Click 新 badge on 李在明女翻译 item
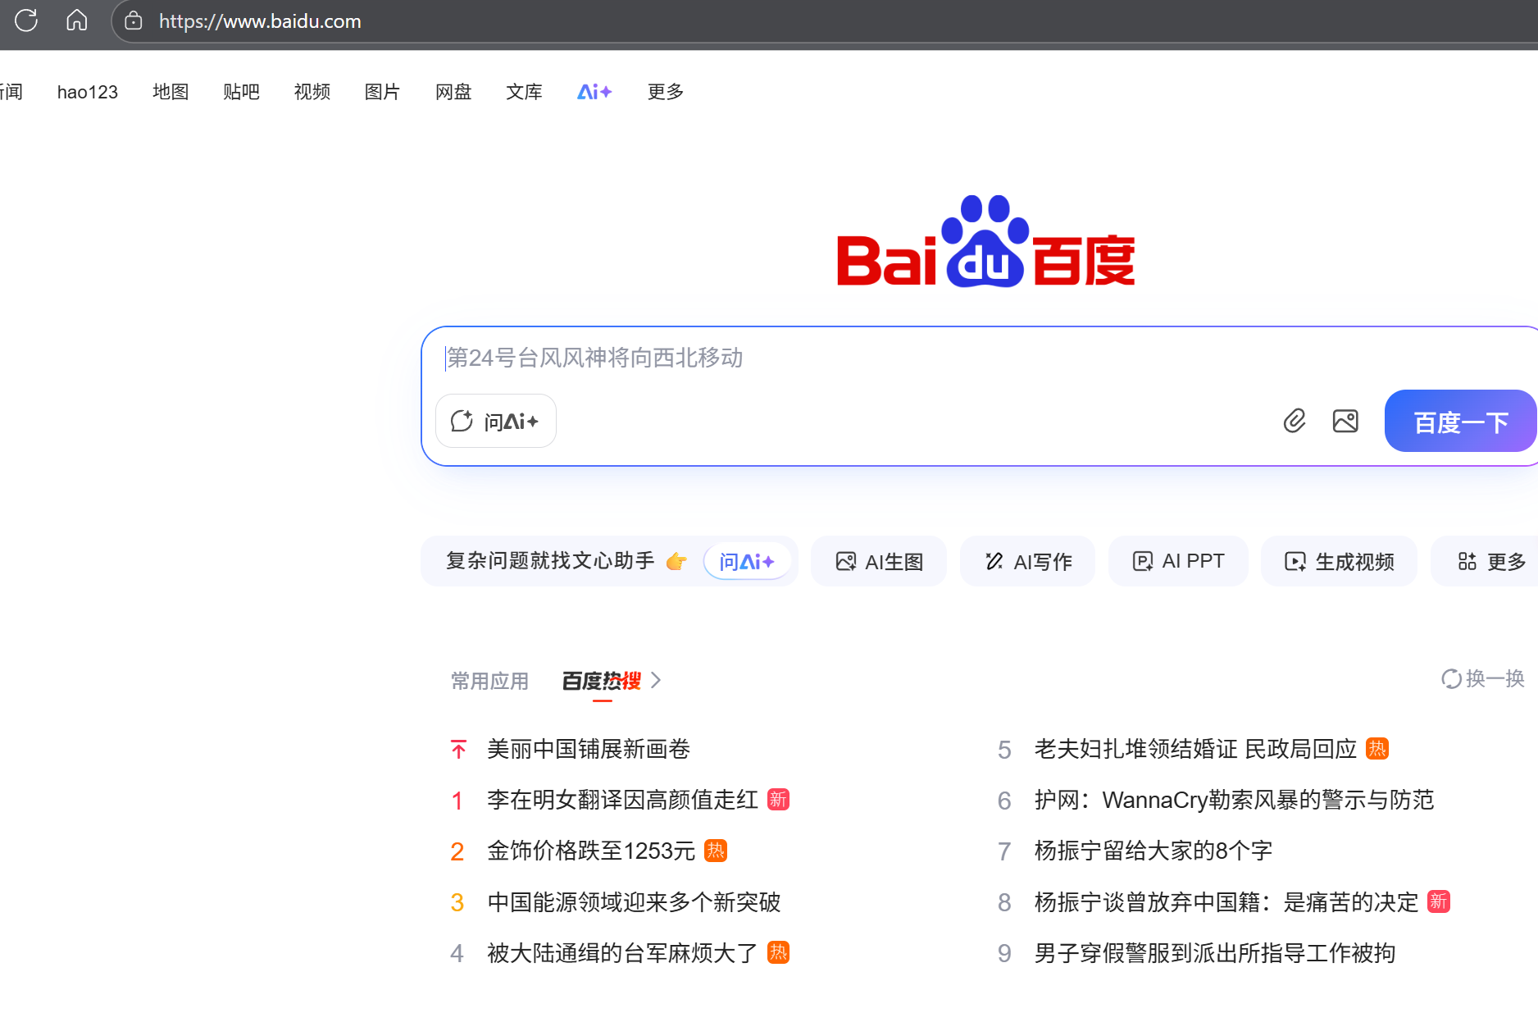Image resolution: width=1538 pixels, height=1013 pixels. click(778, 800)
